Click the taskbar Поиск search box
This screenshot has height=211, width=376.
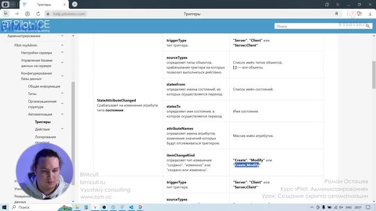pos(33,207)
